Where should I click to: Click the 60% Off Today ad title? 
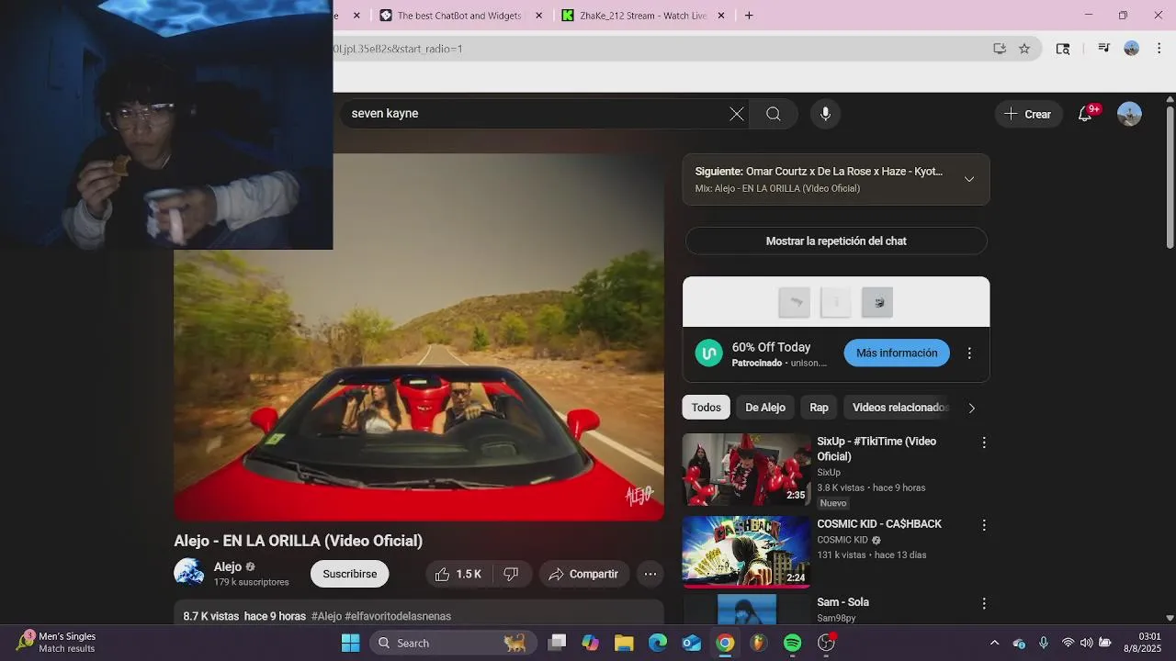[x=771, y=347]
